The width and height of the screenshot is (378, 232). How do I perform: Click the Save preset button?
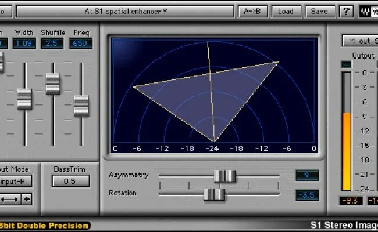320,11
